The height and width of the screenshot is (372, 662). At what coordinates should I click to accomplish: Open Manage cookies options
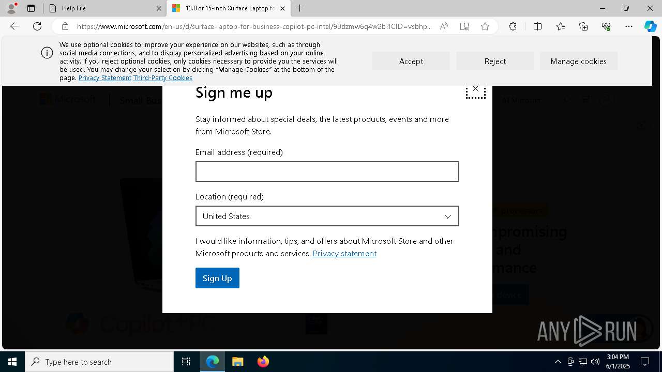579,61
